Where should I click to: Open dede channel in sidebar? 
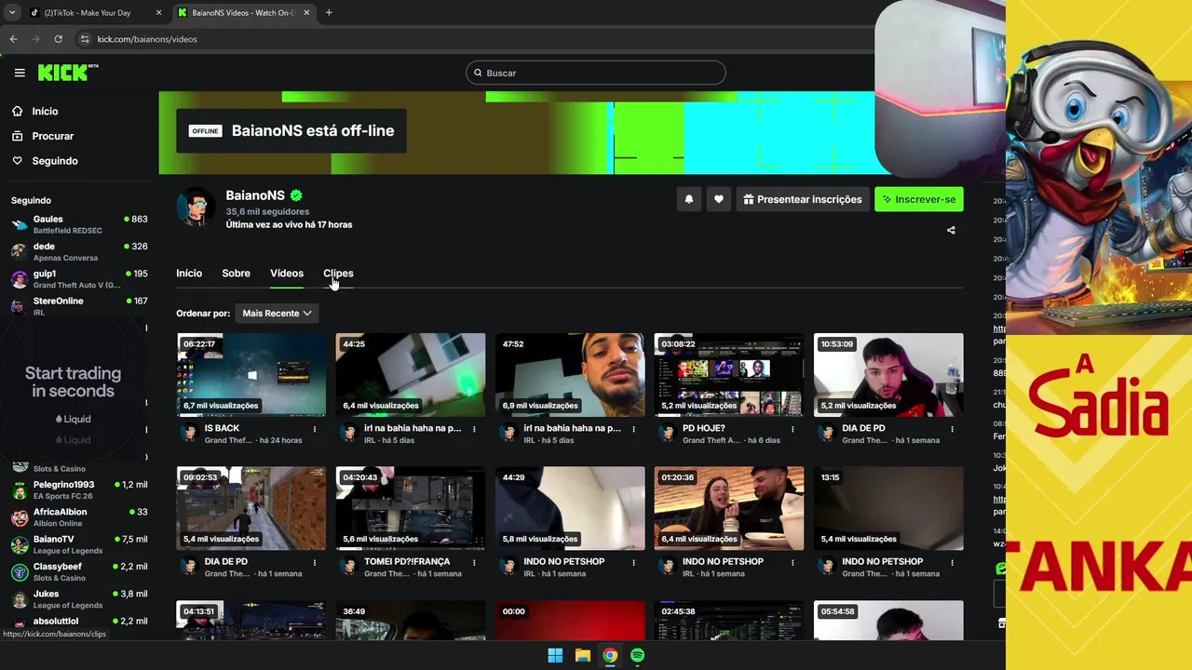click(78, 252)
